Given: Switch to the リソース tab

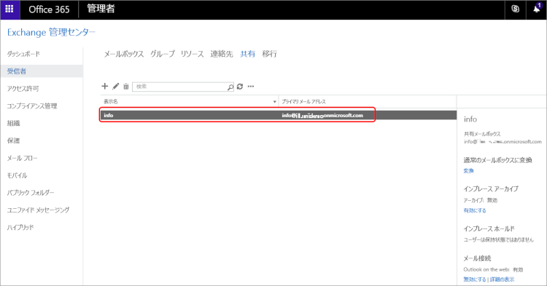Looking at the screenshot, I should click(192, 54).
